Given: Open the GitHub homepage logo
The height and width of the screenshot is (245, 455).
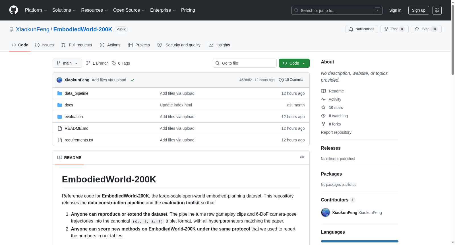Looking at the screenshot, I should click(x=14, y=10).
